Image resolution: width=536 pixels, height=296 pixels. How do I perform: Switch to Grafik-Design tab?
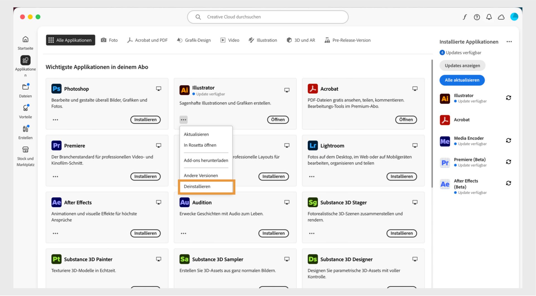[x=194, y=40]
